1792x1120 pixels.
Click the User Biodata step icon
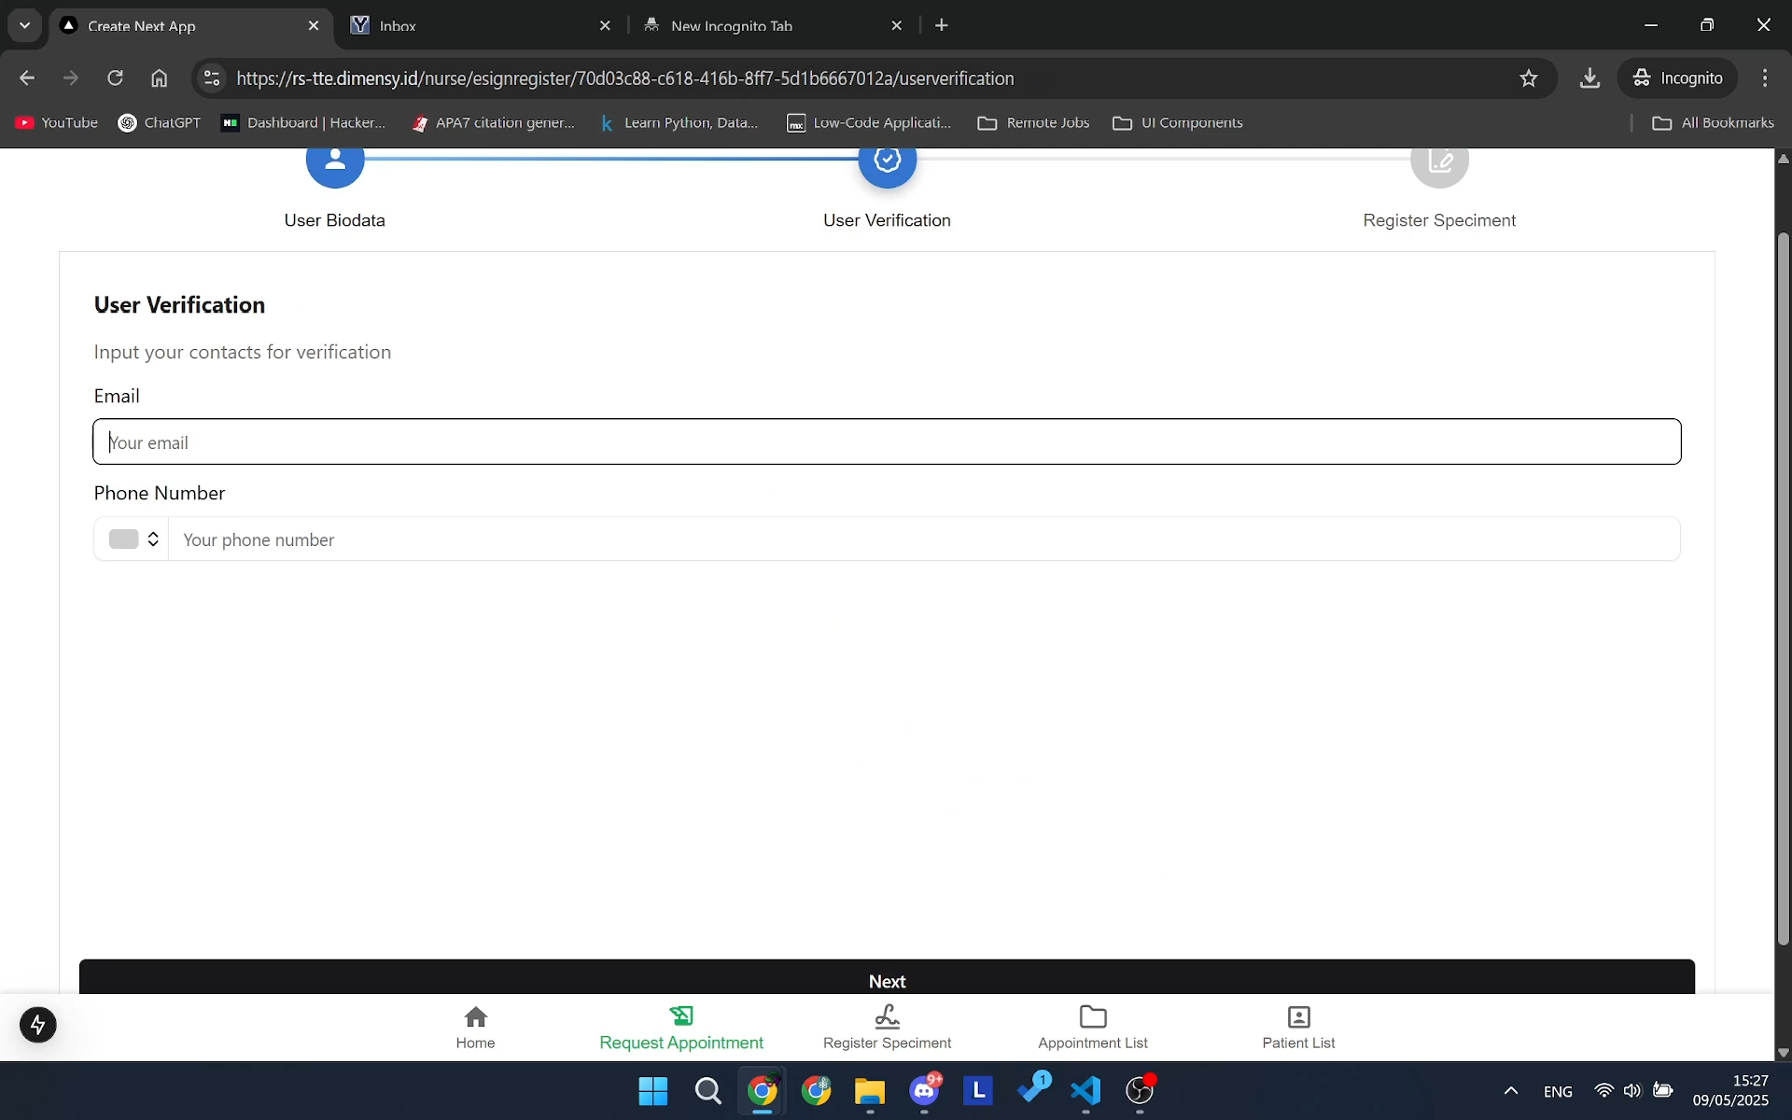coord(333,161)
